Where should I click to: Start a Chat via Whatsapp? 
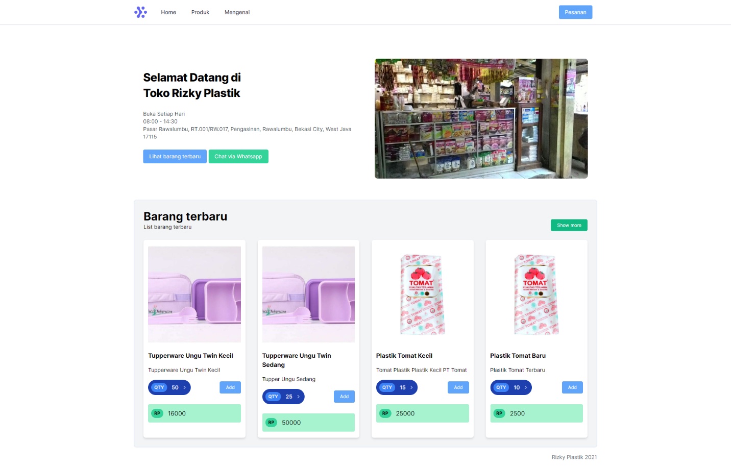(238, 157)
